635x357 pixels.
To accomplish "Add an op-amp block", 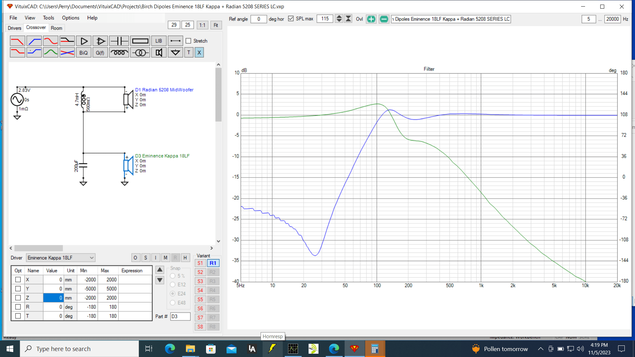I will coord(100,41).
